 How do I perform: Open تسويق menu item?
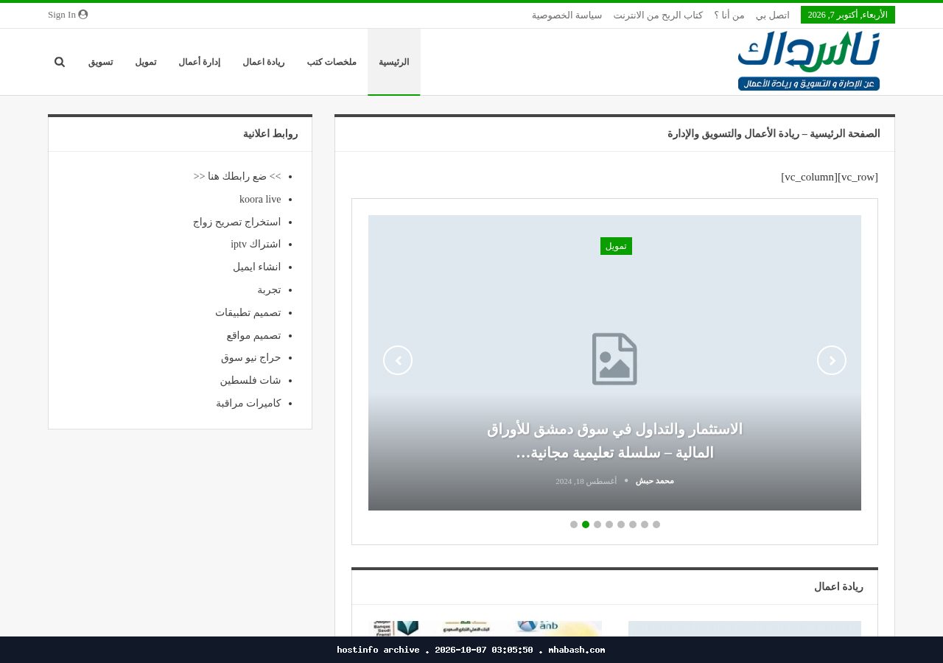coord(101,62)
